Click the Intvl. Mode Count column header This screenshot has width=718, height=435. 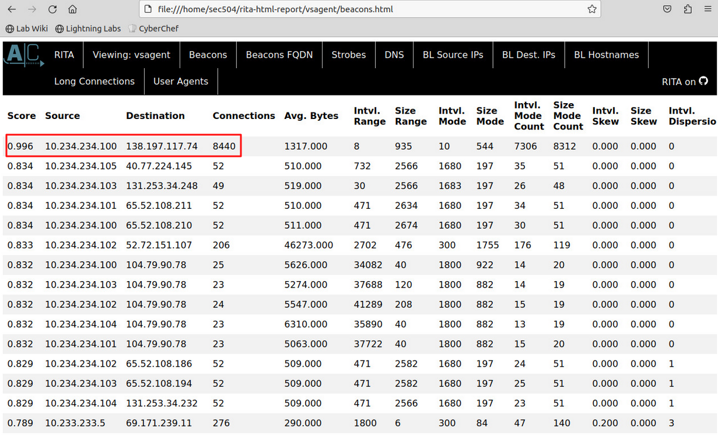(530, 116)
